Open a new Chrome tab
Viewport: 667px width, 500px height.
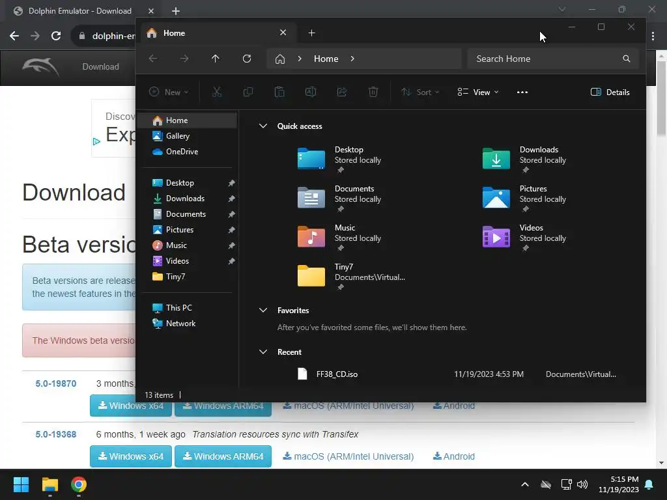176,11
